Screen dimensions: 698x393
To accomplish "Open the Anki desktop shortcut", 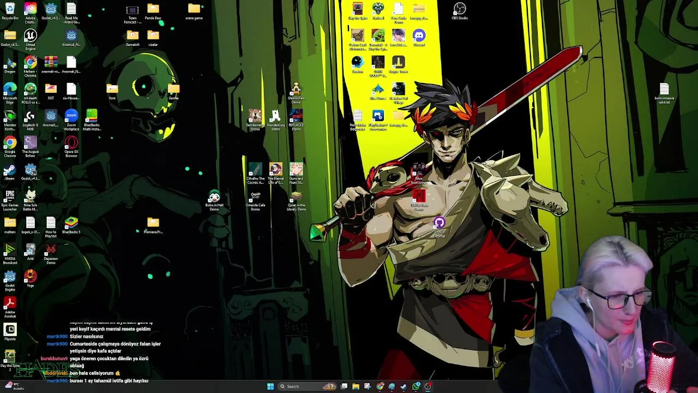I will tap(30, 252).
